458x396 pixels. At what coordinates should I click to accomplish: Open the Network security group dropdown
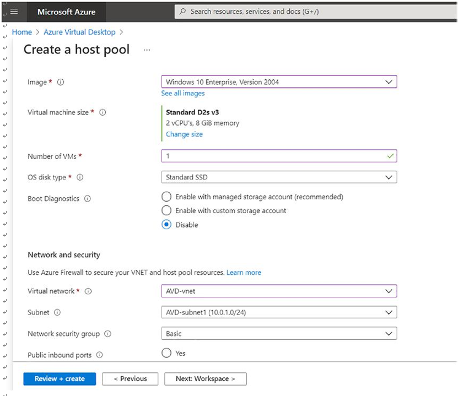click(x=279, y=334)
